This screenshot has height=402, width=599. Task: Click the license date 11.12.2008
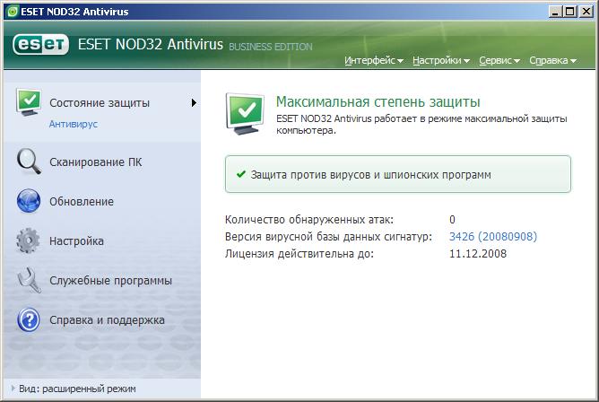pos(478,253)
